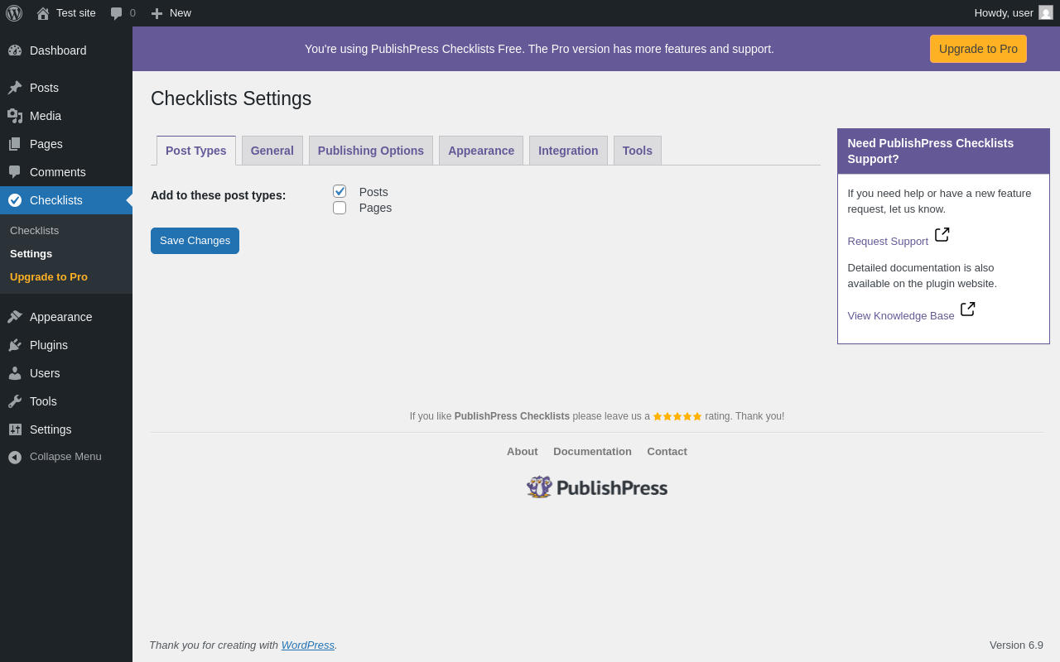
Task: Click the five-star rating icons
Action: (x=677, y=416)
